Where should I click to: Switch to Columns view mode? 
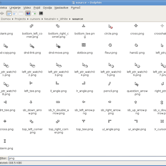[21, 13]
